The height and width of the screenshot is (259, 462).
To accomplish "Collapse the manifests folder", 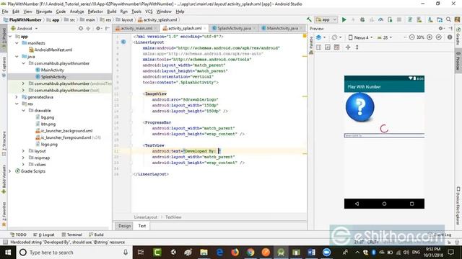I will [17, 43].
